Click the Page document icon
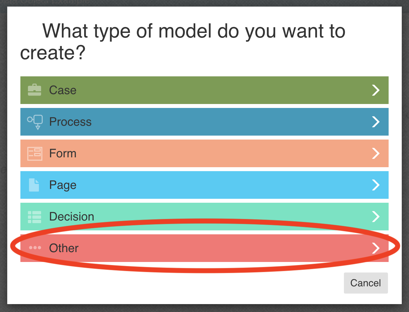The height and width of the screenshot is (312, 409). [x=34, y=185]
